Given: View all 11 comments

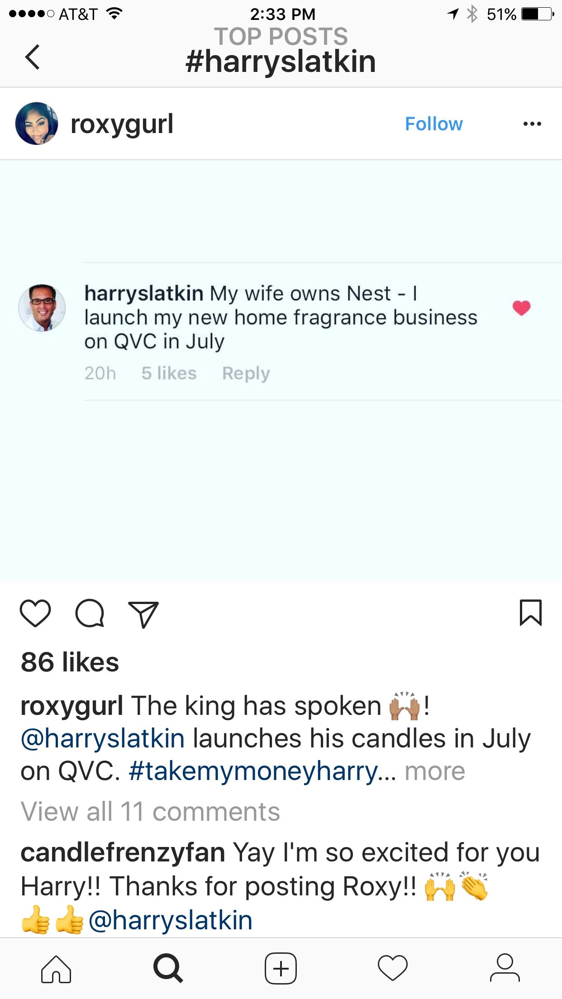Looking at the screenshot, I should click(x=150, y=811).
